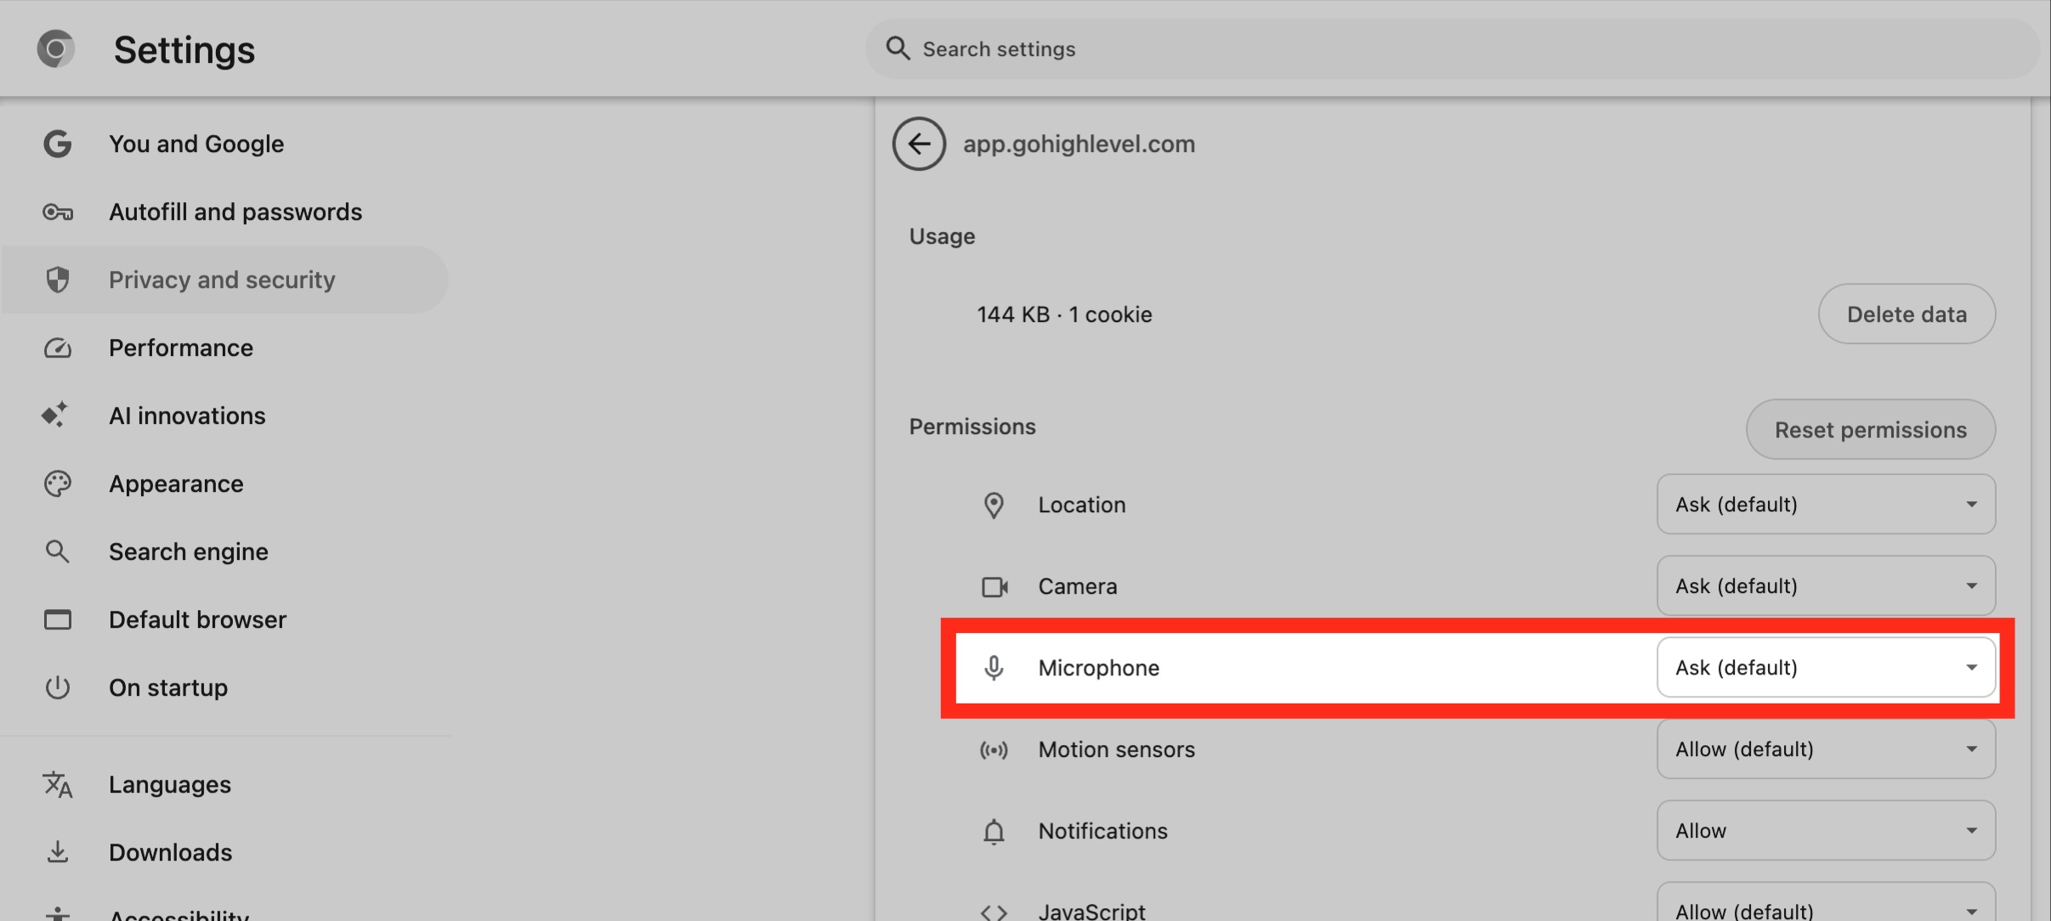Click the Microphone permission icon
Viewport: 2051px width, 921px height.
coord(994,667)
